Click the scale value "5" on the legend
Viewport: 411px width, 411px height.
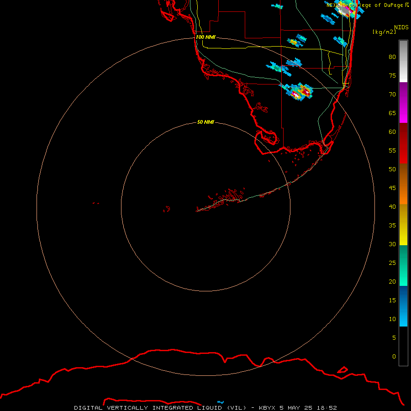click(x=394, y=338)
